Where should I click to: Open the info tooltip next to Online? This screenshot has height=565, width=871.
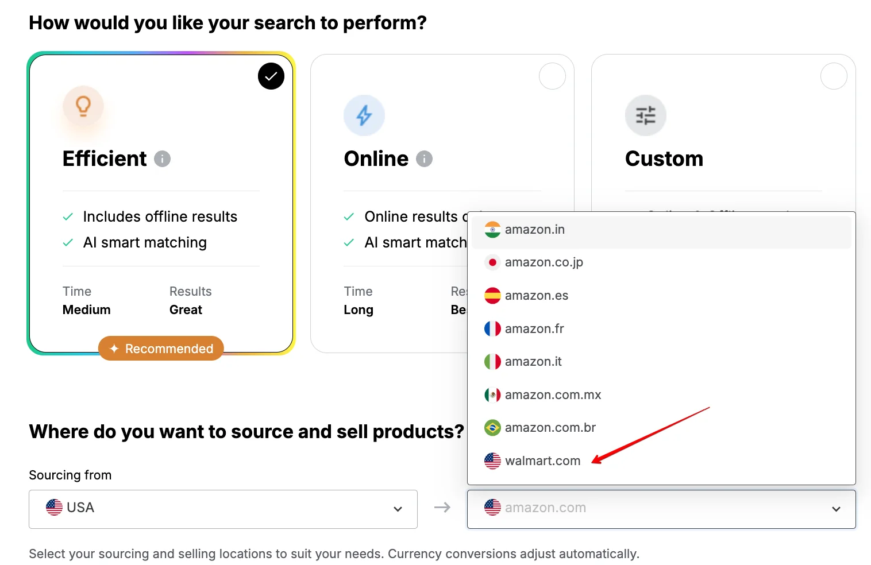(x=424, y=159)
